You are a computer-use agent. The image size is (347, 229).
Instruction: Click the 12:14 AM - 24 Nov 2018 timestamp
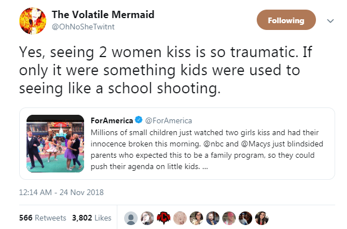click(x=60, y=192)
